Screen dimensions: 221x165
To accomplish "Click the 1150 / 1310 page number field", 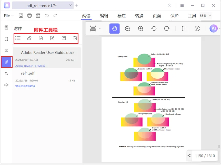I will [x=205, y=156].
